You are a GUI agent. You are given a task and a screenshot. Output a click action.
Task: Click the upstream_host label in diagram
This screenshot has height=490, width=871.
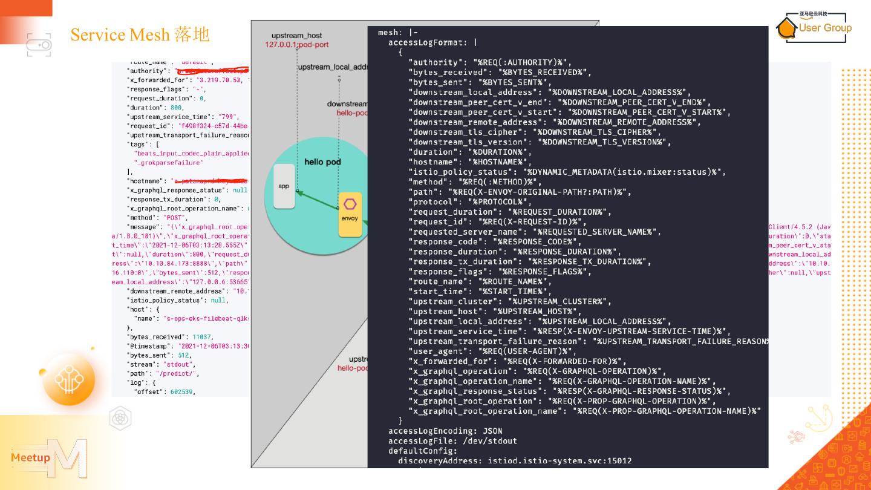click(297, 36)
